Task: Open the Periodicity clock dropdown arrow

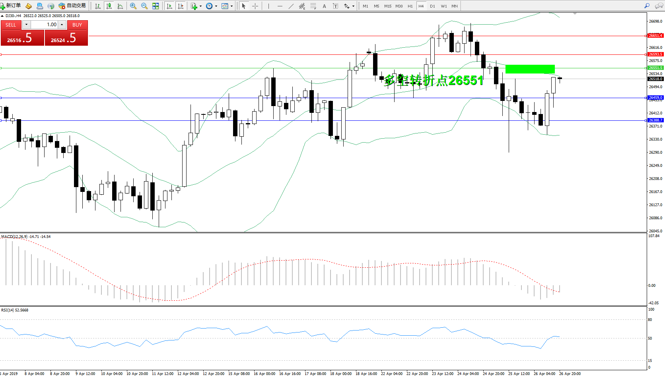Action: click(216, 6)
